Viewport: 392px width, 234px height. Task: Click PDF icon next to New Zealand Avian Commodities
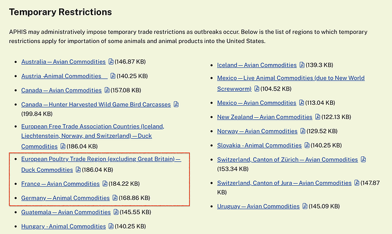pyautogui.click(x=318, y=117)
